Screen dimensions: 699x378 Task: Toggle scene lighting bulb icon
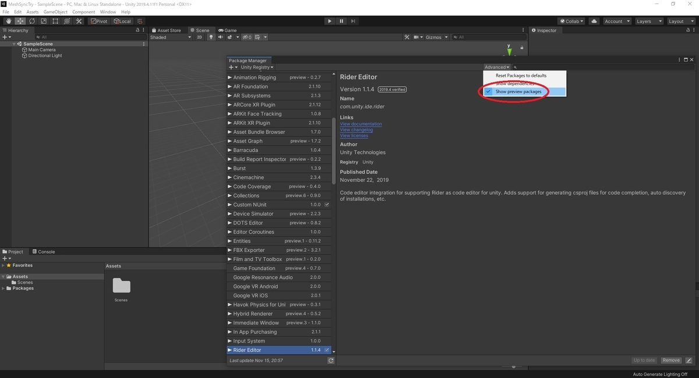pyautogui.click(x=211, y=37)
